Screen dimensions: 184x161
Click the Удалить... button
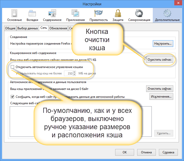[164, 133]
